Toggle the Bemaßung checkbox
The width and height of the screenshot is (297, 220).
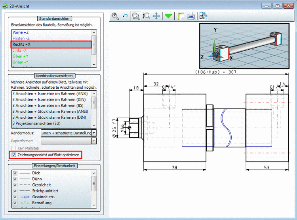tap(15, 203)
